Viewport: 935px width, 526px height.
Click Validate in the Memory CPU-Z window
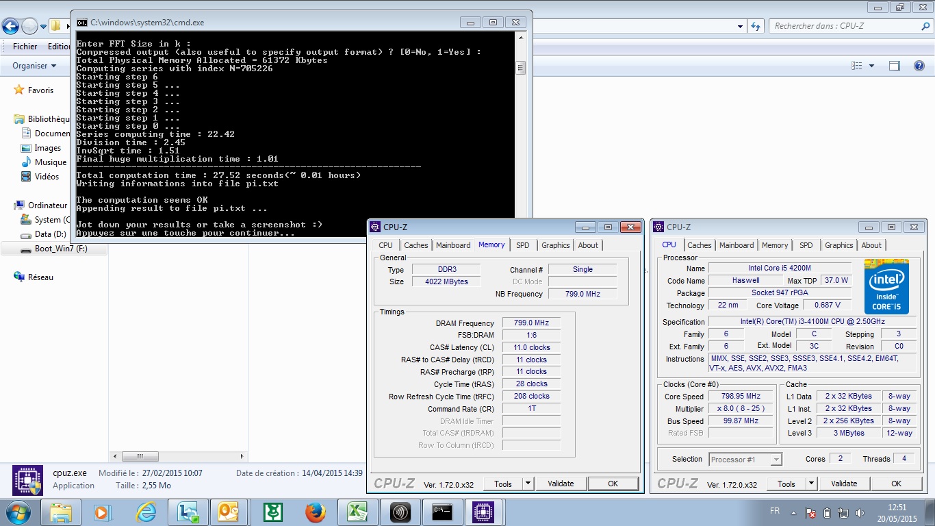point(561,484)
